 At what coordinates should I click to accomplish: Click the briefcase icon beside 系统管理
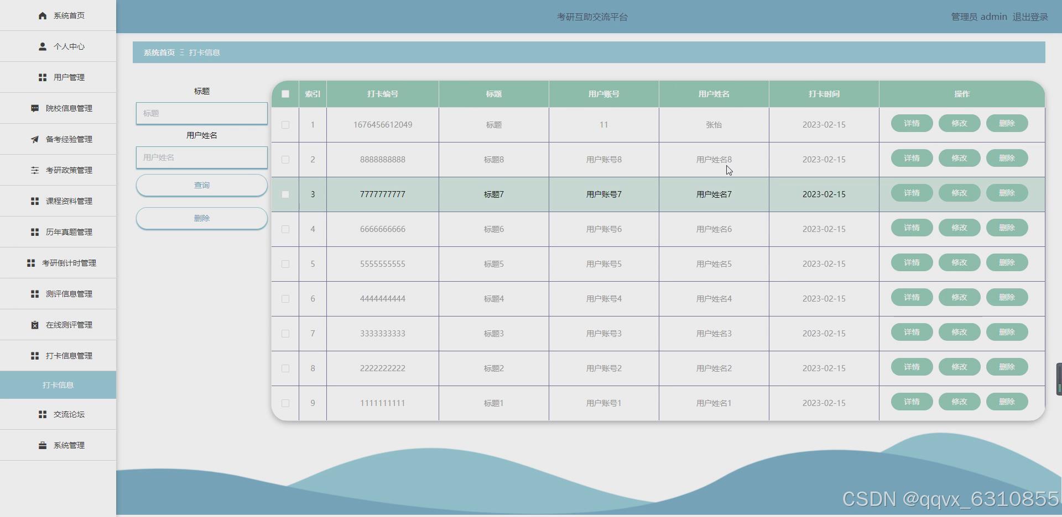pos(43,445)
